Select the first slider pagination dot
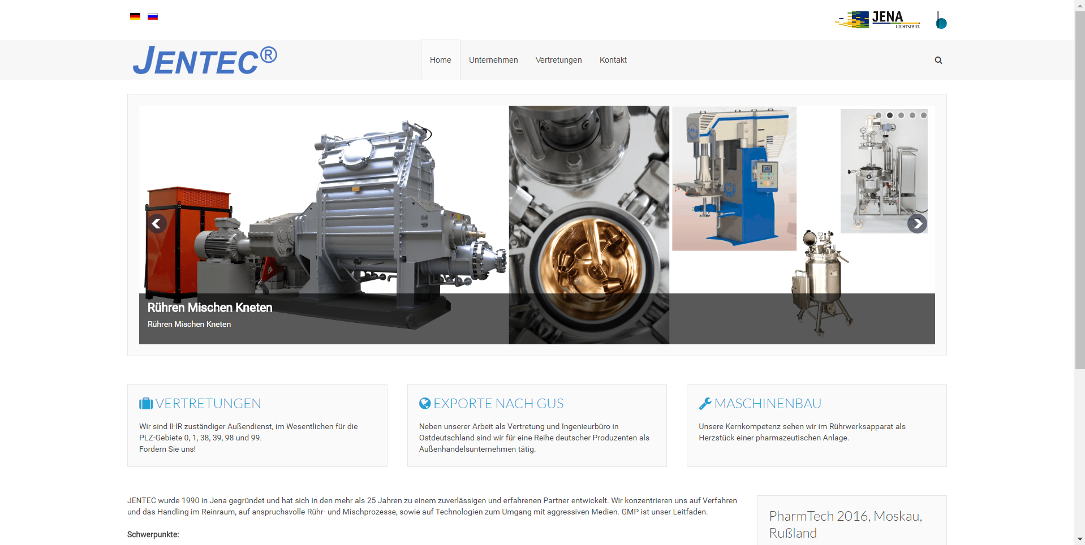Image resolution: width=1085 pixels, height=545 pixels. click(x=879, y=115)
